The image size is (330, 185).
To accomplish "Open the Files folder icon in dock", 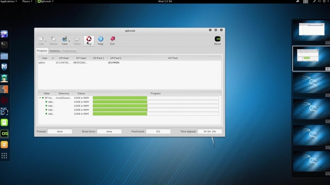I will point(4,56).
